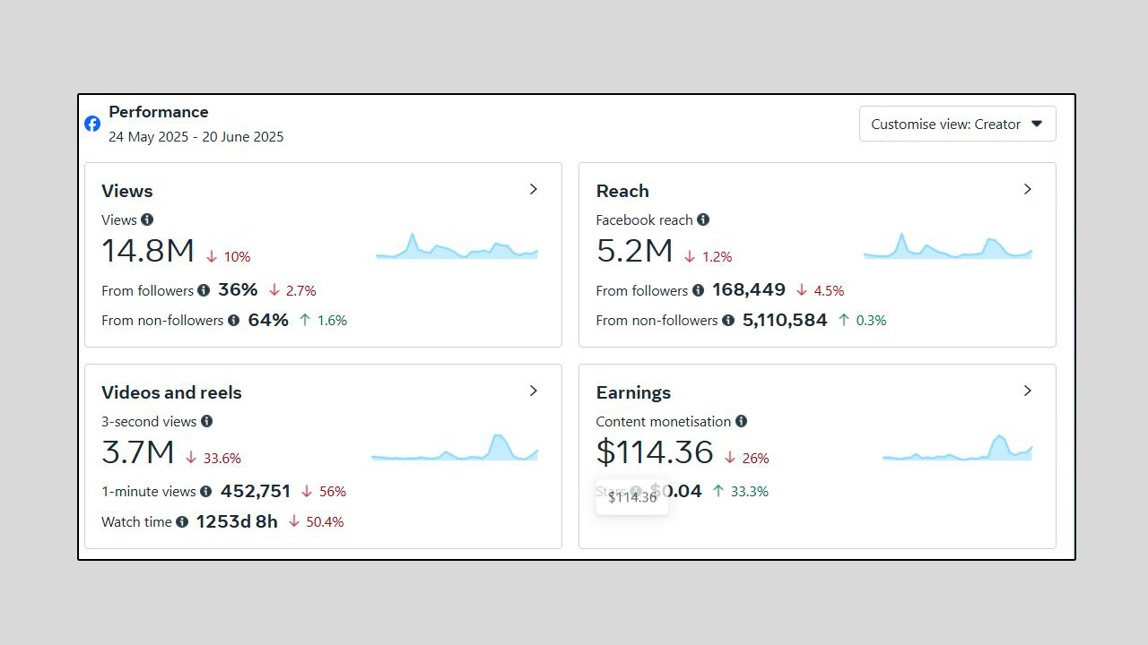Viewport: 1148px width, 645px height.
Task: Click the Reach sparkline chart
Action: tap(948, 246)
